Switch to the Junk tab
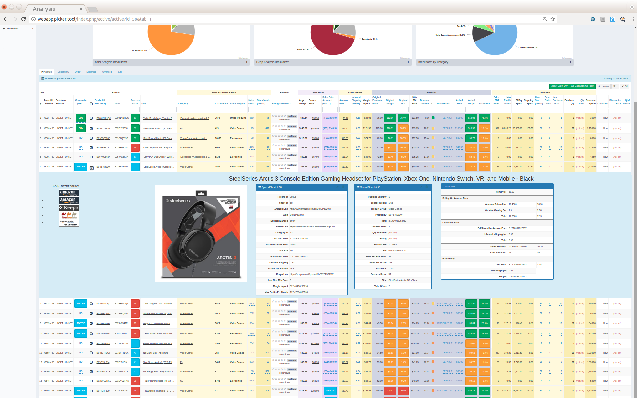637x398 pixels. tap(120, 72)
